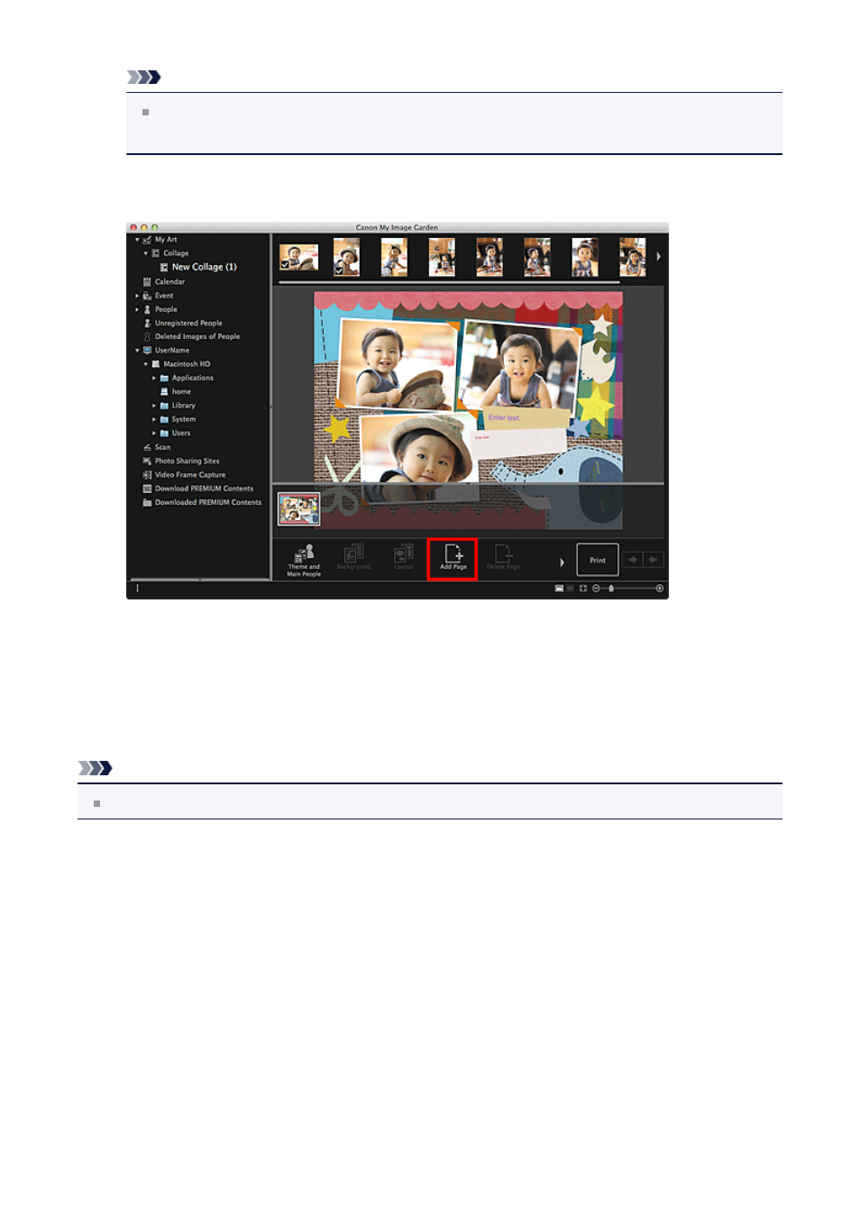Image resolution: width=860 pixels, height=1217 pixels.
Task: Collapse the Macintosh HD tree node
Action: [x=146, y=364]
